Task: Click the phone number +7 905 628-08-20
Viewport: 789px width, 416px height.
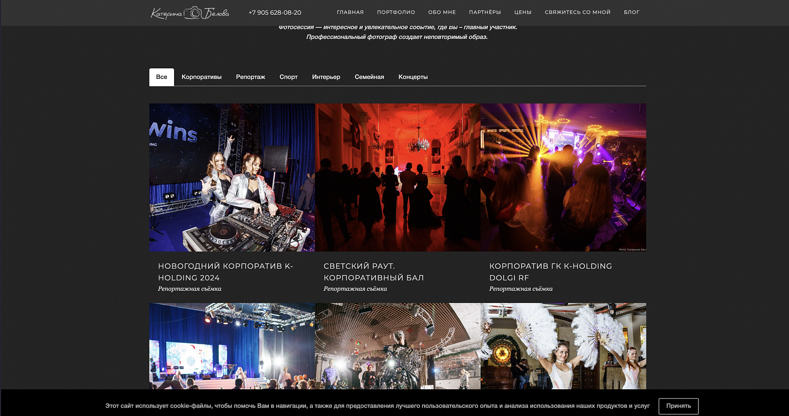Action: (x=275, y=13)
